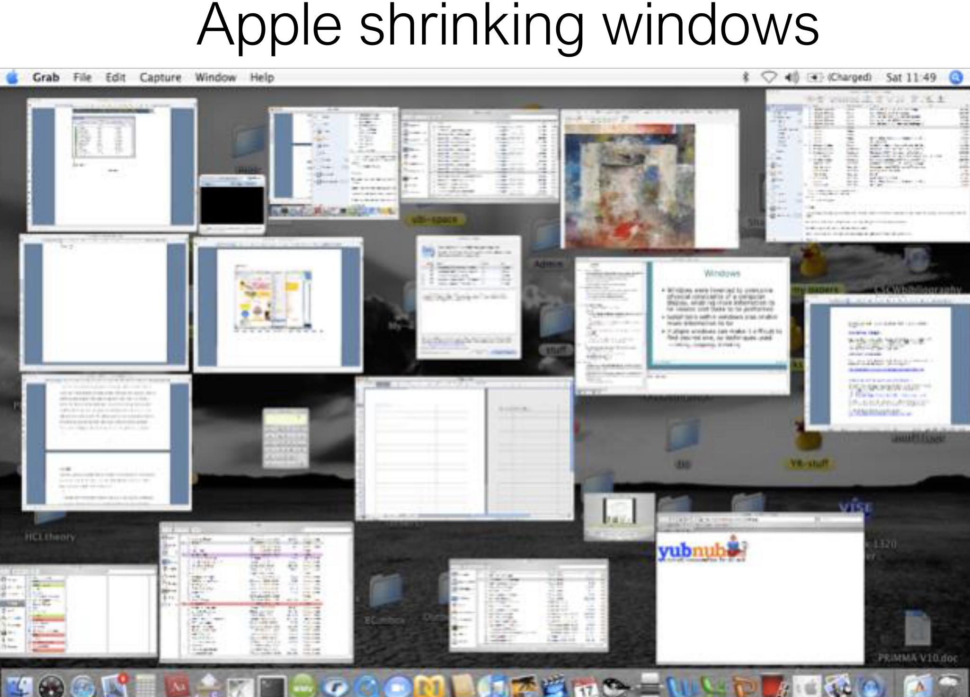Launch iMovie clapperboard icon in the Dock
The image size is (970, 697).
coord(554,686)
